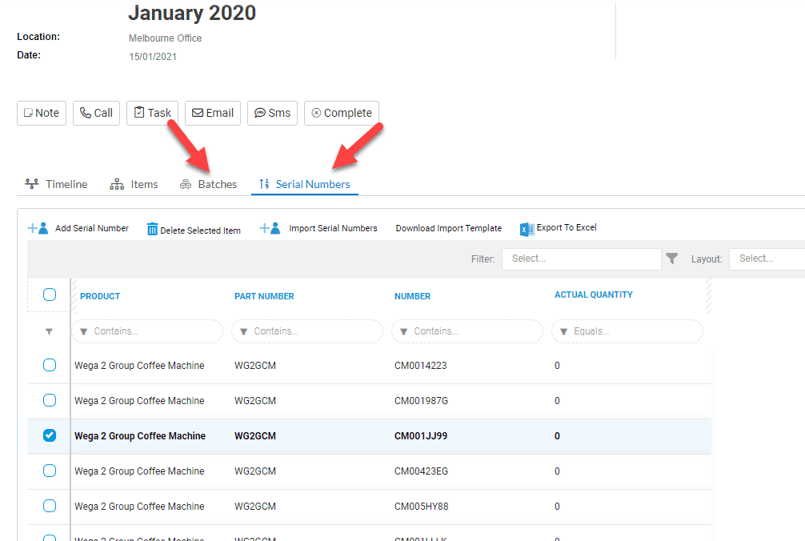
Task: Click the Actual Quantity Equals filter field
Action: [x=627, y=331]
